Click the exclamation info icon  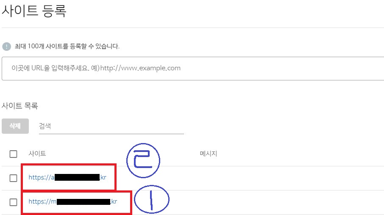pos(7,46)
